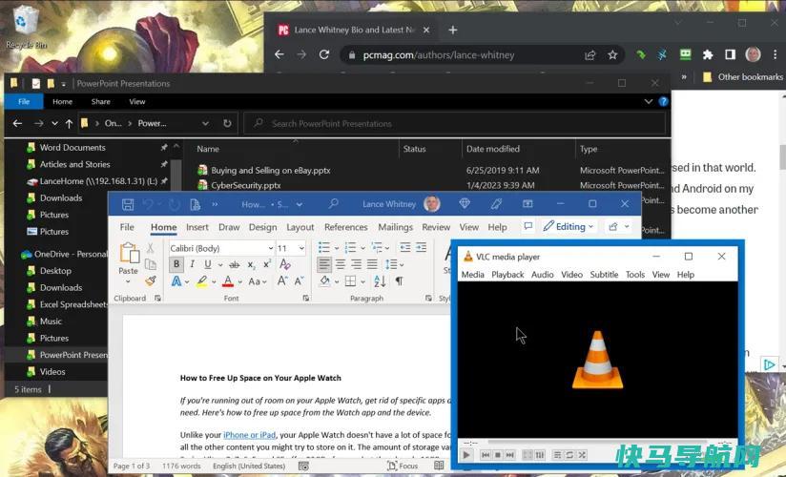786x477 pixels.
Task: Toggle show paragraph marks in Word
Action: [x=399, y=280]
